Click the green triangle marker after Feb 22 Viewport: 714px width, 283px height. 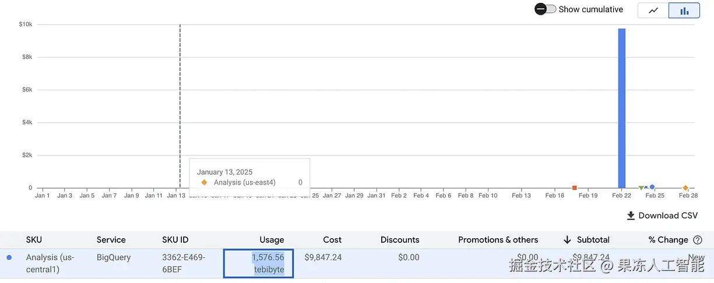[641, 188]
